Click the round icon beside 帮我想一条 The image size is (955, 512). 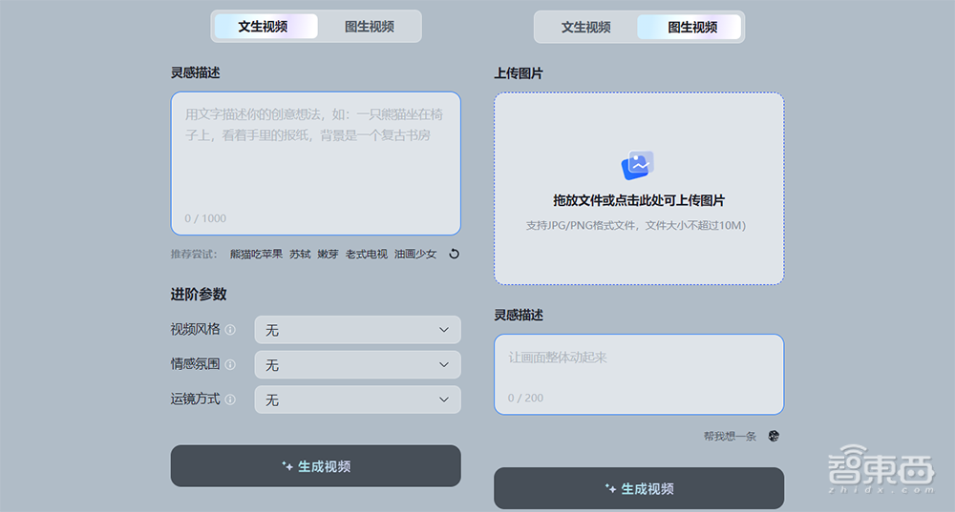click(774, 436)
